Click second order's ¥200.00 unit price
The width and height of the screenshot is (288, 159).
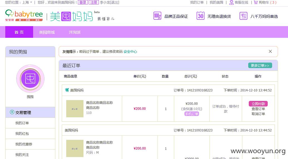point(140,148)
